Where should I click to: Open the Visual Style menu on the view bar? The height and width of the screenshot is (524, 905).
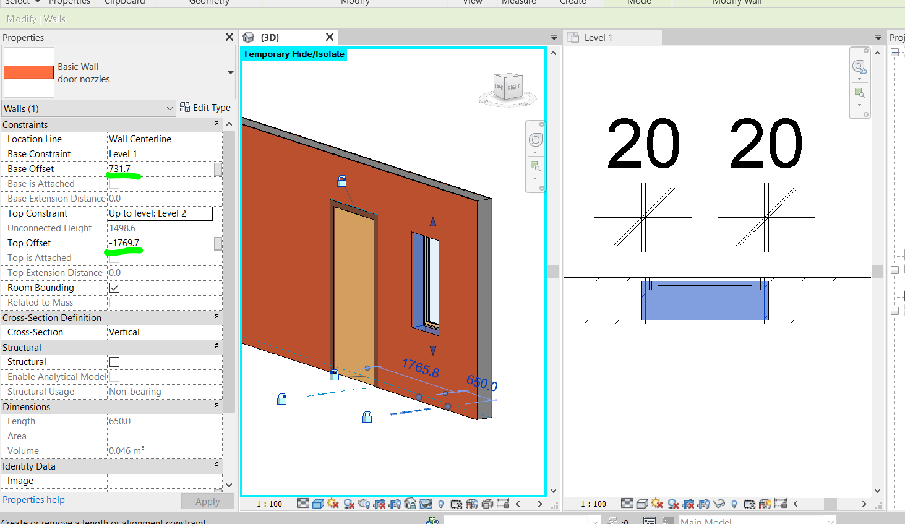pyautogui.click(x=317, y=504)
